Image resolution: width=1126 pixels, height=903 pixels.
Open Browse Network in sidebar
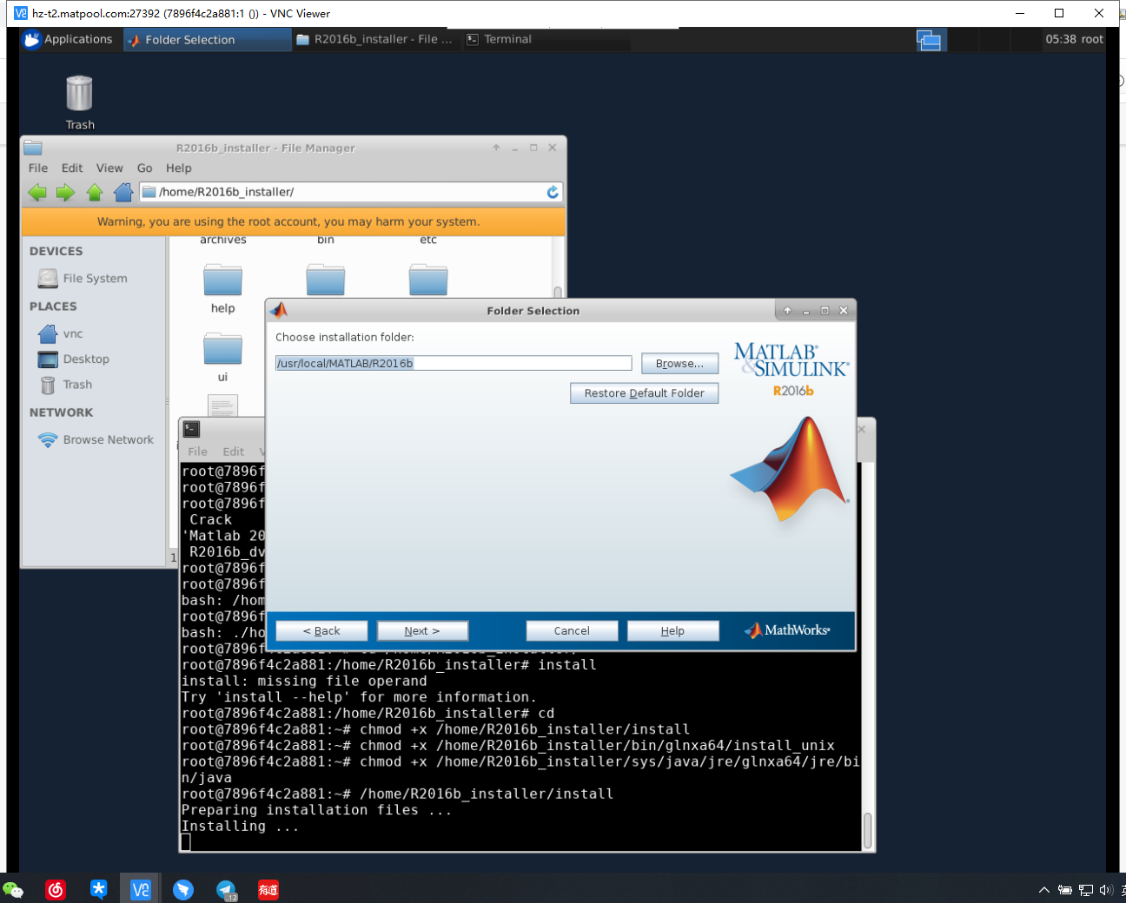click(96, 440)
